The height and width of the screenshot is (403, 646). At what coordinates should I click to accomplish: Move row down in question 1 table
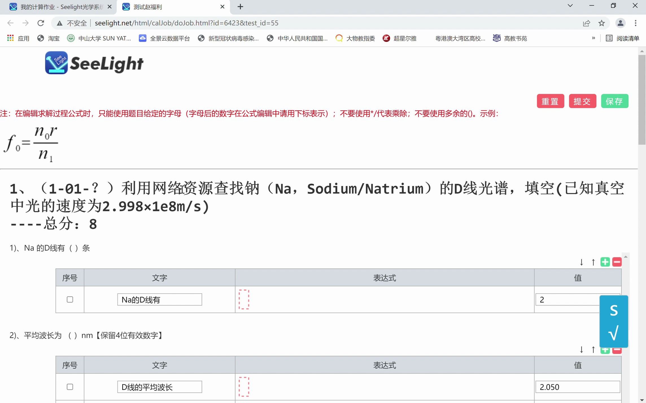(581, 262)
